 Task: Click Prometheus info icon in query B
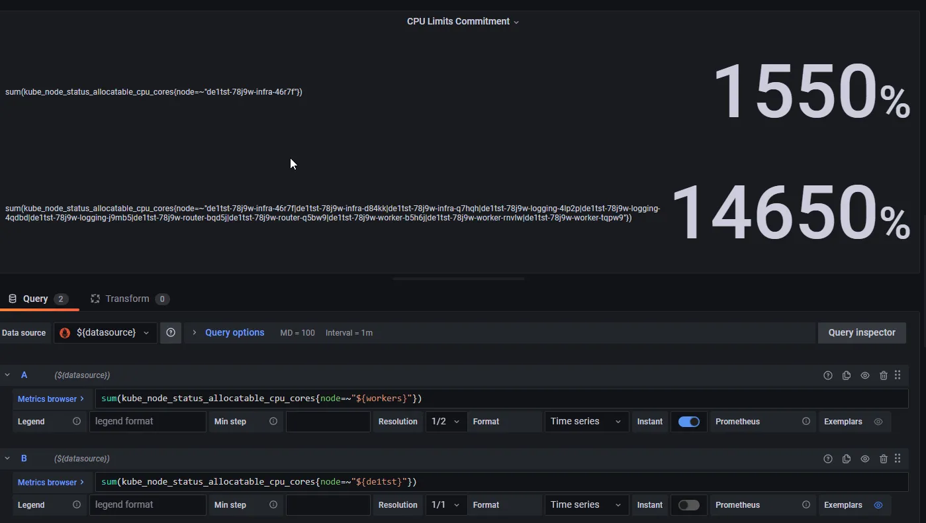806,504
